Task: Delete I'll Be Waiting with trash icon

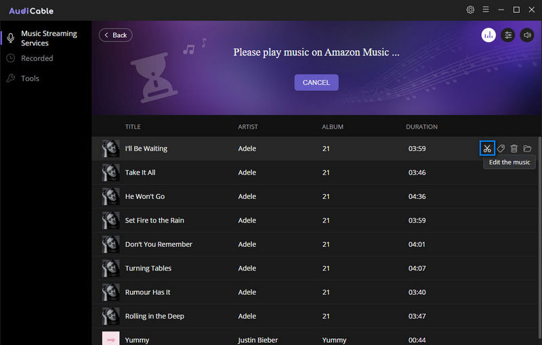Action: point(514,148)
